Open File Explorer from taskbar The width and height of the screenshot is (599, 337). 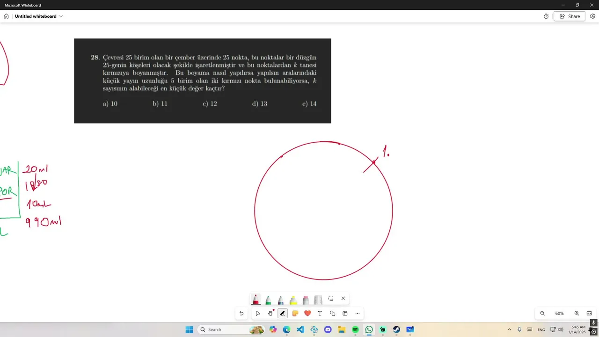(x=342, y=330)
